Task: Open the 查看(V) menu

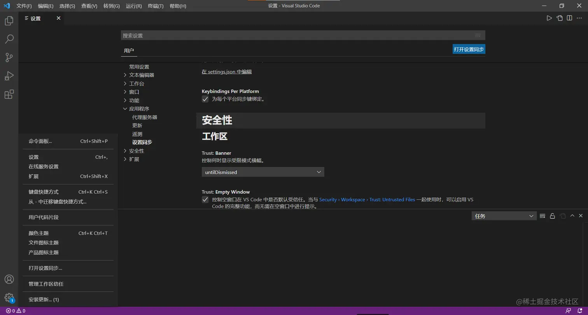Action: click(x=89, y=6)
